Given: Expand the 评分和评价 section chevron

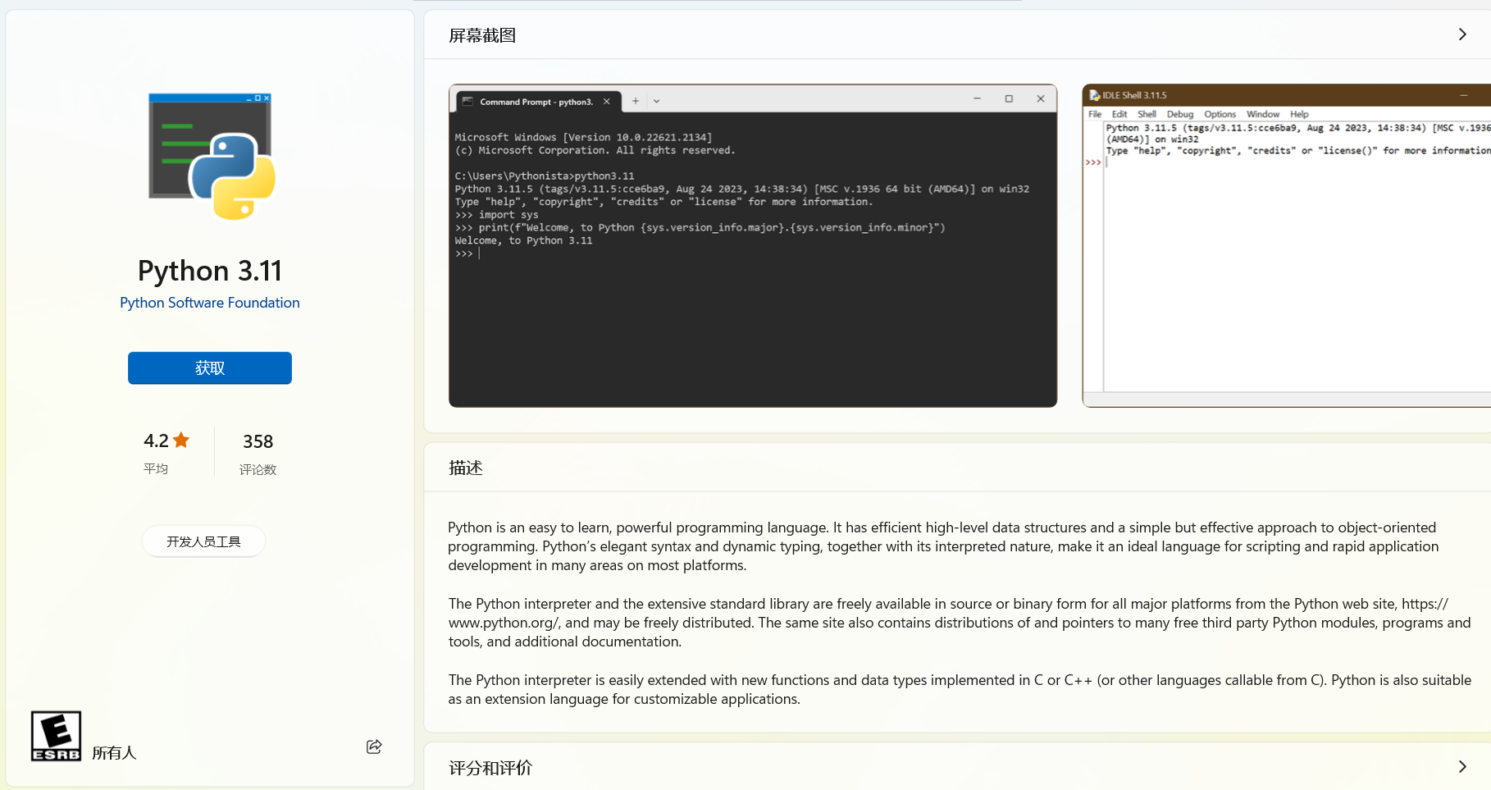Looking at the screenshot, I should point(1462,767).
